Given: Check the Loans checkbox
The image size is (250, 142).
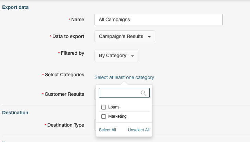Looking at the screenshot, I should [104, 107].
